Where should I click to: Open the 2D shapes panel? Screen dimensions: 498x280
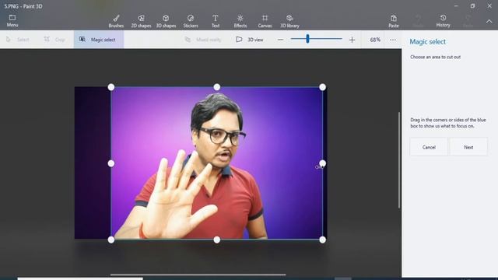[141, 21]
